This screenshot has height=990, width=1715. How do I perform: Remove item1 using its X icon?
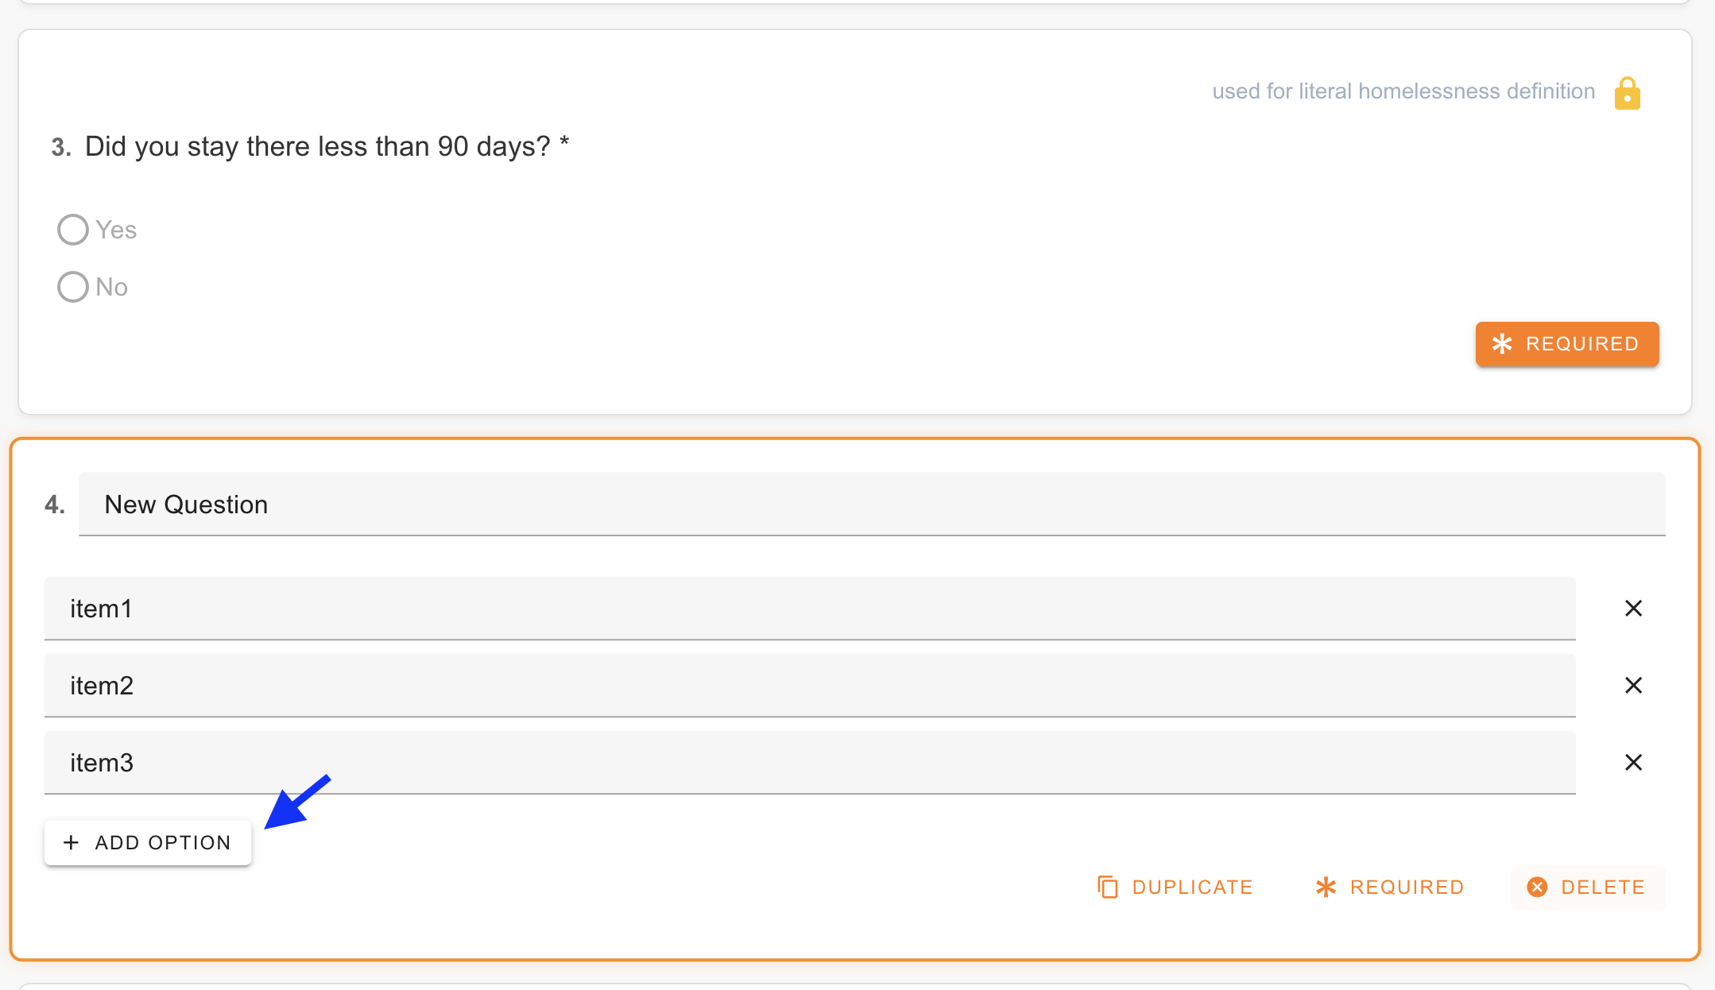[x=1634, y=608]
